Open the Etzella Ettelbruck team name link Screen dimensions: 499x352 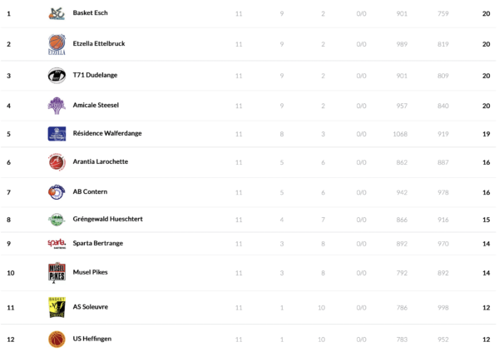click(102, 43)
